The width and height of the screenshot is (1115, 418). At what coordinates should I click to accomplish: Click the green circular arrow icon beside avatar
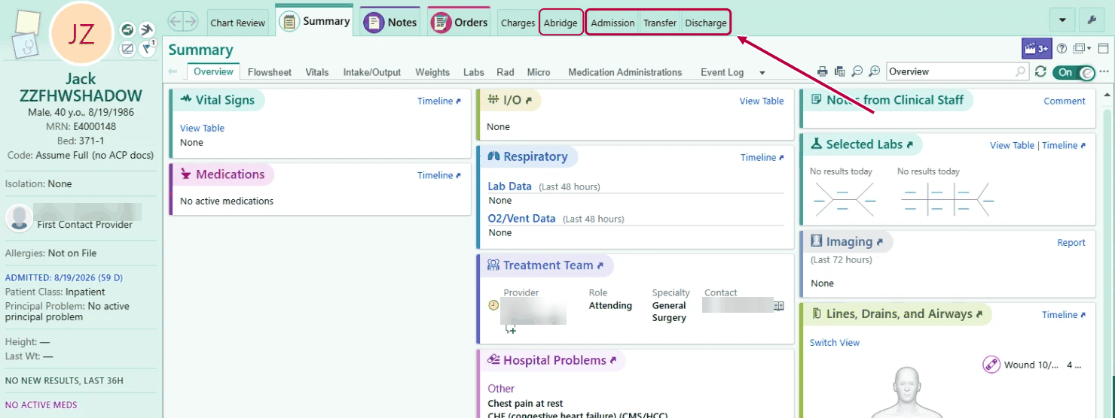click(x=127, y=29)
